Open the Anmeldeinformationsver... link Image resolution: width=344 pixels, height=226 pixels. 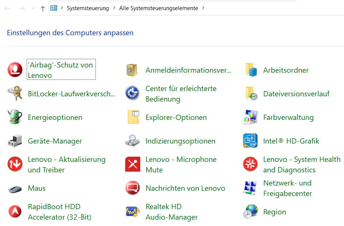click(188, 70)
